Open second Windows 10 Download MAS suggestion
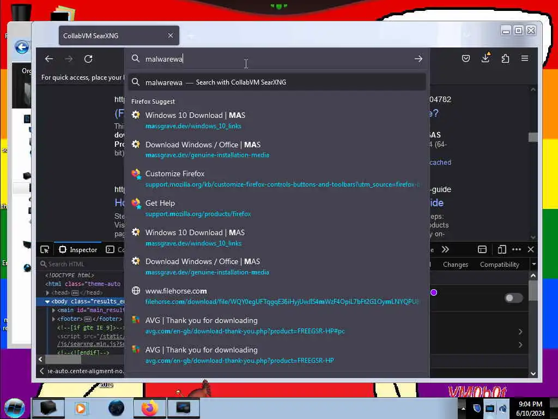 pos(277,238)
